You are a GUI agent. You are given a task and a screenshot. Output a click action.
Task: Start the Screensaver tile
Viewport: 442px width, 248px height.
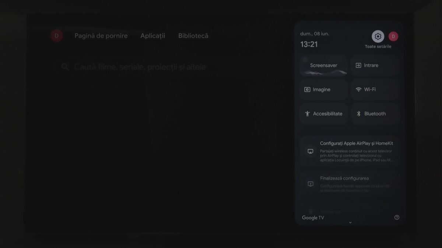[323, 65]
